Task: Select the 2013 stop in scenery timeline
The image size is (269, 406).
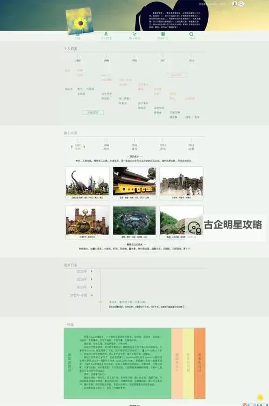Action: point(191,147)
